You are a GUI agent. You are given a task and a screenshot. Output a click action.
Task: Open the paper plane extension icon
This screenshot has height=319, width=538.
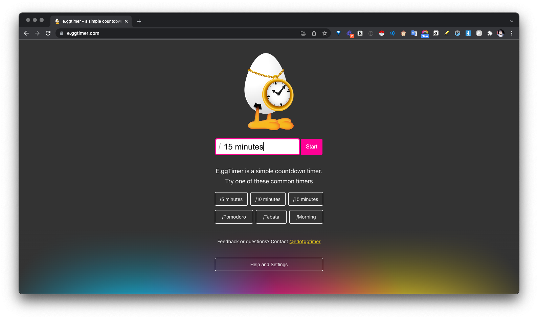pyautogui.click(x=436, y=33)
